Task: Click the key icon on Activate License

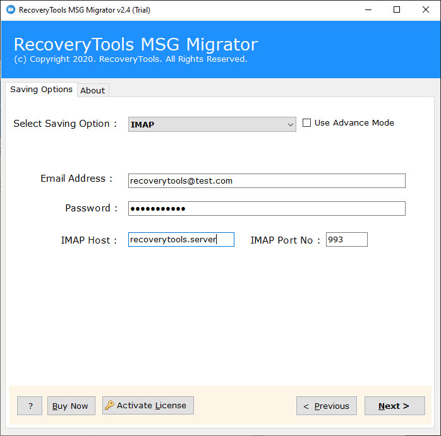Action: click(109, 405)
